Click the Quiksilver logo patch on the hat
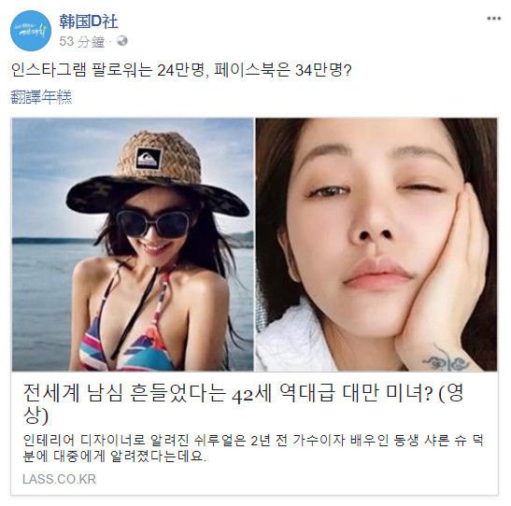511x506 pixels. click(x=149, y=159)
